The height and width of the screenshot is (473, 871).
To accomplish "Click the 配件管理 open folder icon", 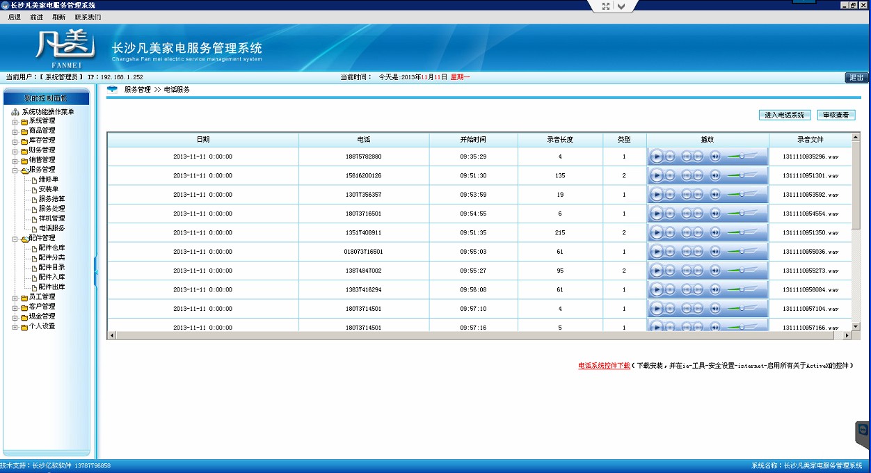I will pyautogui.click(x=24, y=238).
